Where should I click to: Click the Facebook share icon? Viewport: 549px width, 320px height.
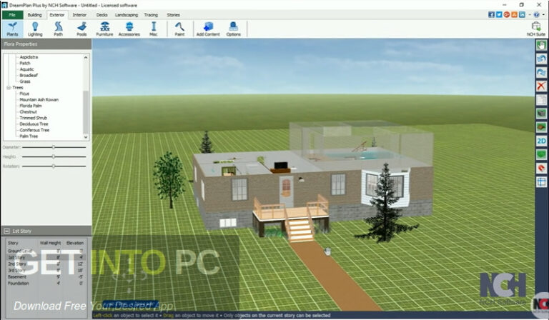tap(491, 15)
